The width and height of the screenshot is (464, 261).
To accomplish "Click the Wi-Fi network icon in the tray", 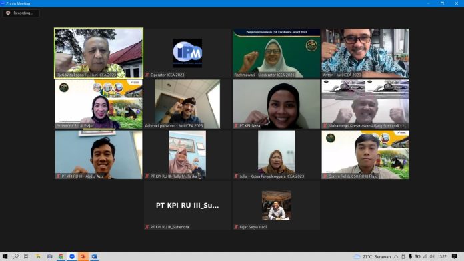I will pyautogui.click(x=425, y=256).
